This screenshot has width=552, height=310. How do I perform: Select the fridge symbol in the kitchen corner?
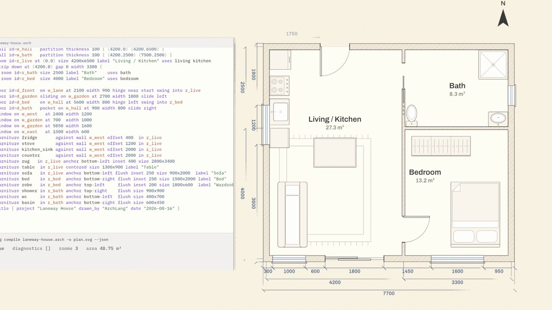(x=280, y=60)
